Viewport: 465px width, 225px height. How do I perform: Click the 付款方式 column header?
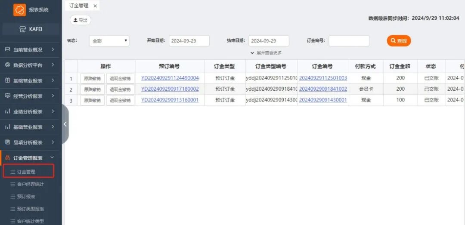(366, 66)
